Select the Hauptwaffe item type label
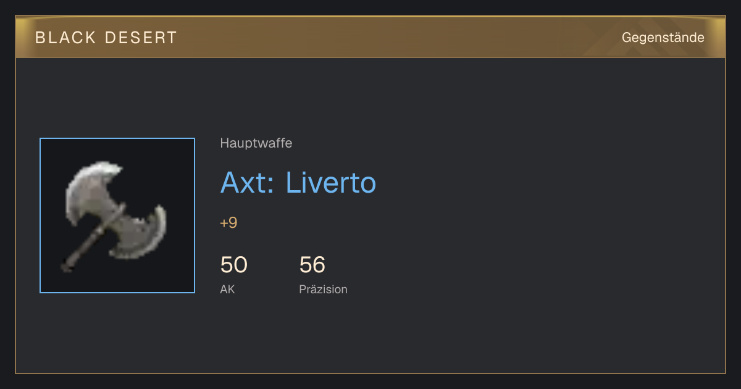This screenshot has height=389, width=741. 256,143
